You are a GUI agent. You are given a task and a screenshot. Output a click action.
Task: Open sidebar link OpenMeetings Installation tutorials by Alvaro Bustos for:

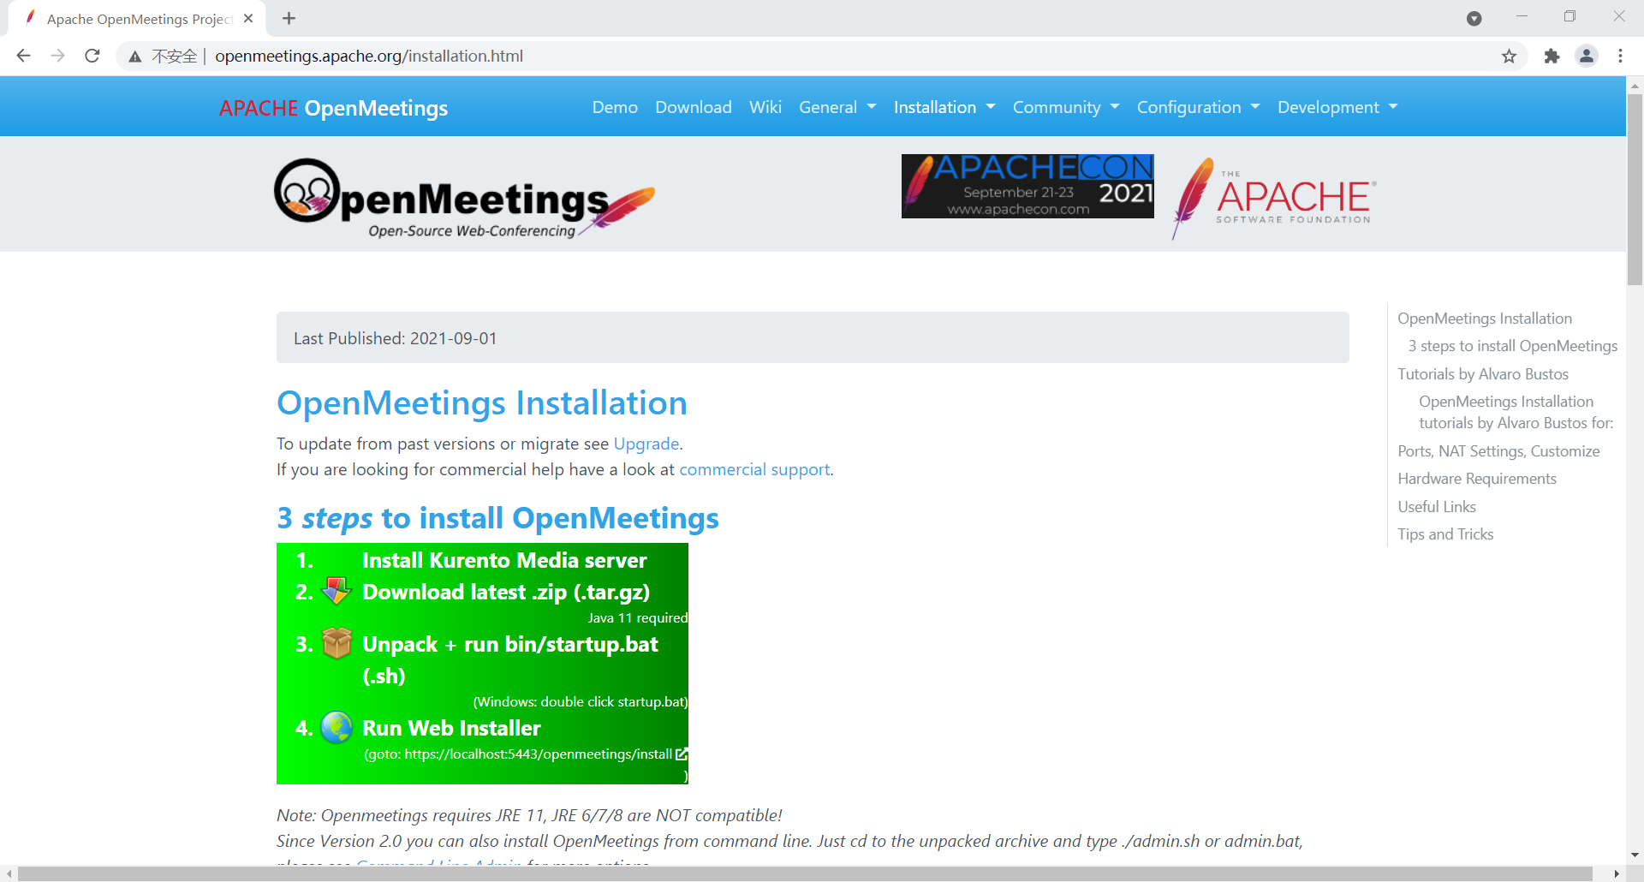[x=1516, y=412]
